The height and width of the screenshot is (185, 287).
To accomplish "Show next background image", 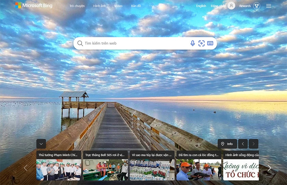I will pyautogui.click(x=254, y=144).
